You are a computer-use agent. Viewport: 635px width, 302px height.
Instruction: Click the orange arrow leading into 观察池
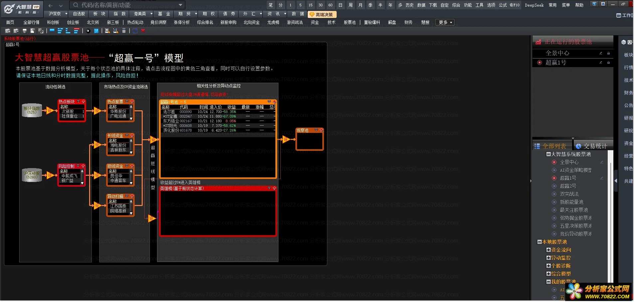286,140
